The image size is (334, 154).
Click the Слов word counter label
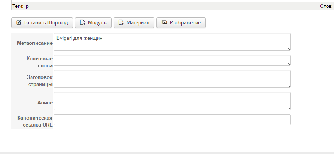coord(326,6)
